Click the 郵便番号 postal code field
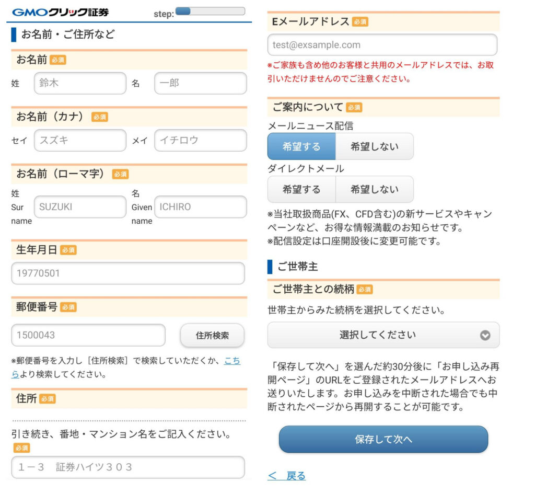This screenshot has height=493, width=535. tap(88, 335)
